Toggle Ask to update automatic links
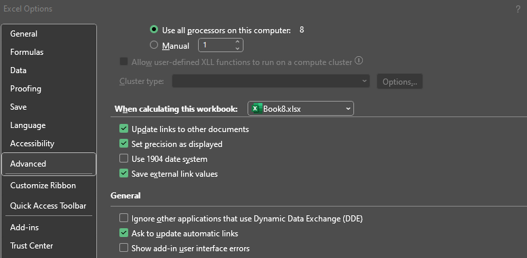Screen dimensions: 527x258 tap(123, 233)
